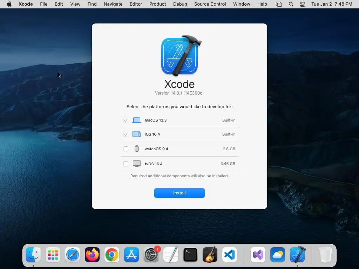
Task: Click the Xcode icon in the Dock
Action: [x=297, y=255]
